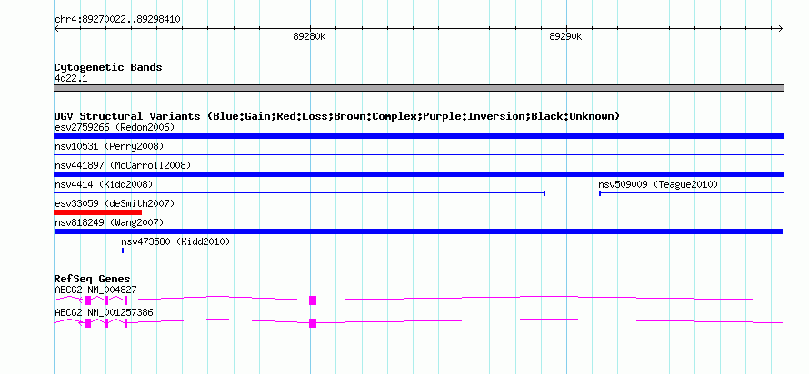Select the DGV Structural Variants track title

coord(337,116)
